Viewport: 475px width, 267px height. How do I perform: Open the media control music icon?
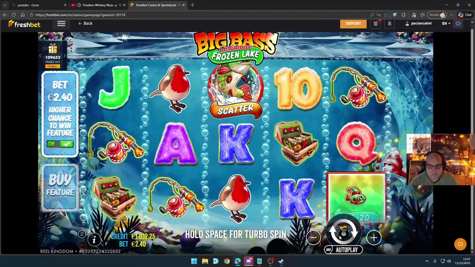[x=414, y=15]
